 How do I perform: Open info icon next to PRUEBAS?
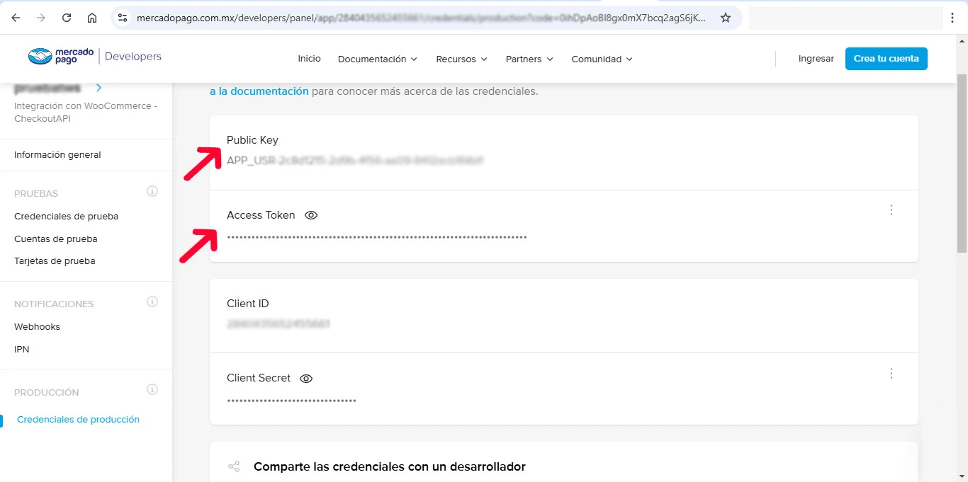click(152, 192)
